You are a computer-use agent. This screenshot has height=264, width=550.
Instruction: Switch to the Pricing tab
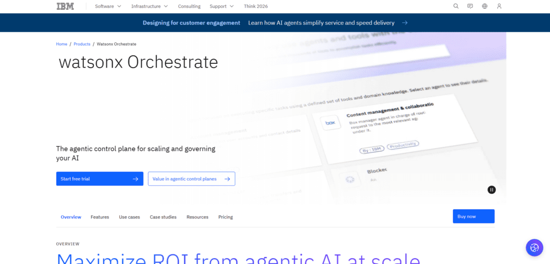point(226,217)
